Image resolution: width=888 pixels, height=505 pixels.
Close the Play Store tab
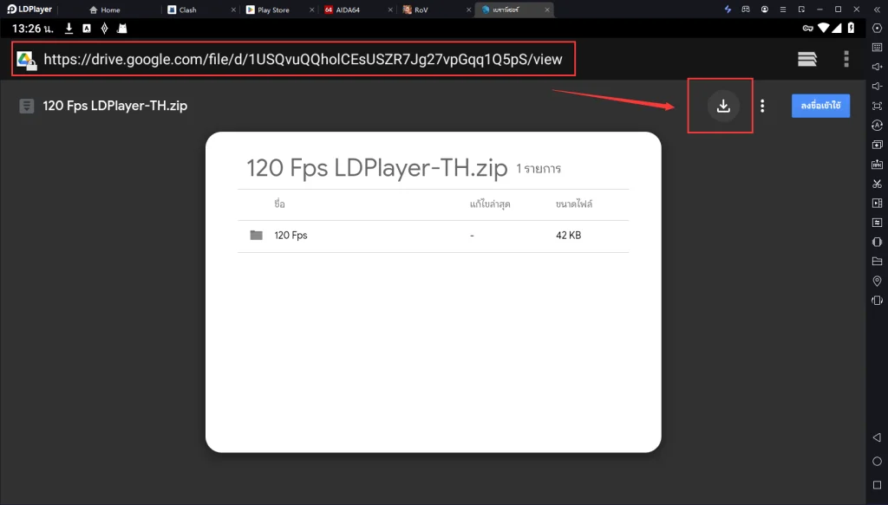point(312,10)
